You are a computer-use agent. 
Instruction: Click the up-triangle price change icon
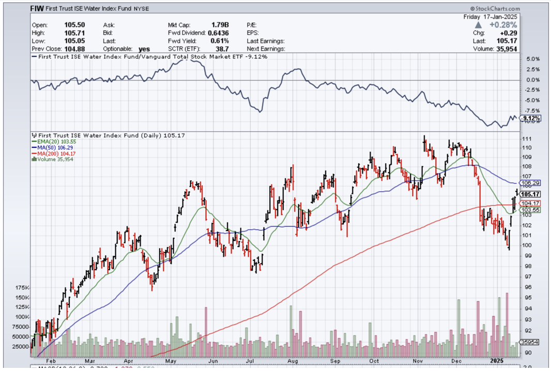480,25
